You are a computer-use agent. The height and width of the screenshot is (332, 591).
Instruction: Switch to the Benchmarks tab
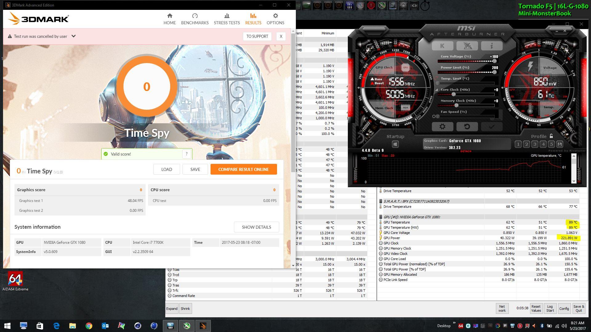pyautogui.click(x=195, y=19)
